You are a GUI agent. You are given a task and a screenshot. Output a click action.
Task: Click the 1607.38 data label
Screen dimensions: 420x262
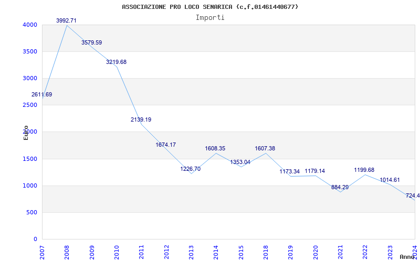click(265, 148)
